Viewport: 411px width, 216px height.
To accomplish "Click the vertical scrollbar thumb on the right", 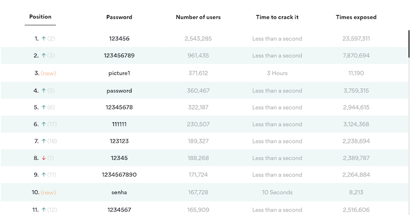I will (x=409, y=44).
